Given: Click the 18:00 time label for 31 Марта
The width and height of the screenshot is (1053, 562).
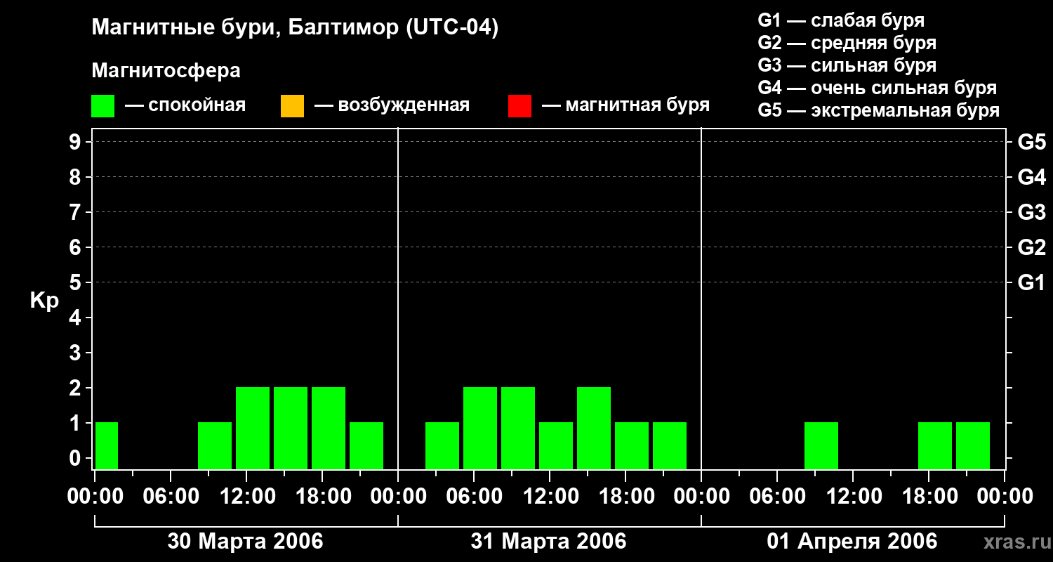Looking at the screenshot, I should (625, 496).
